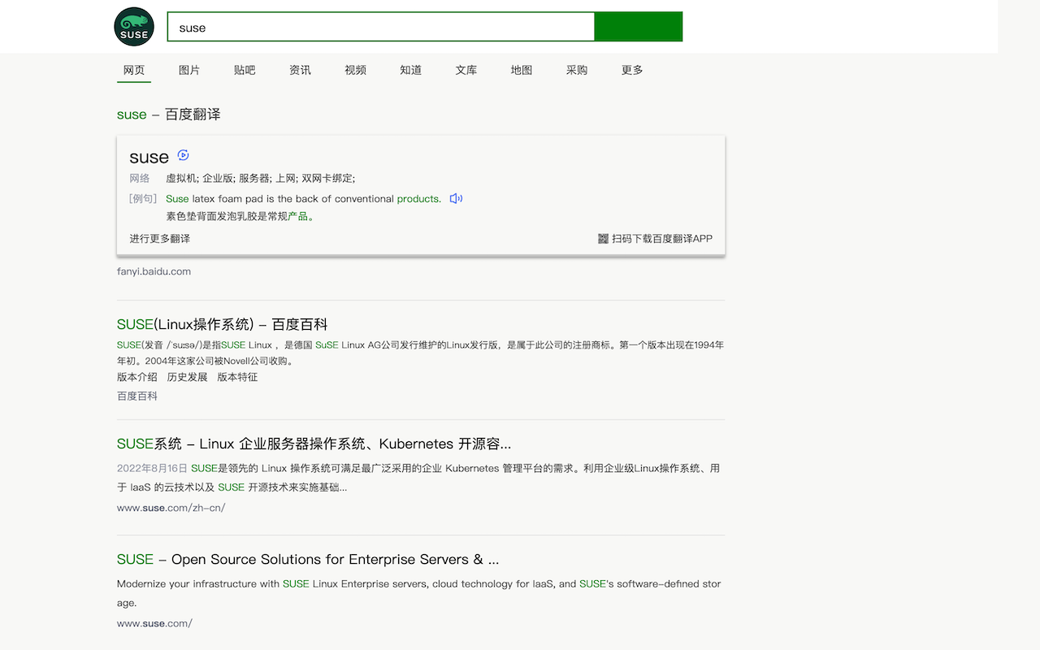Open the 贴吧 forum tab
Screen dimensions: 1040x650
point(245,70)
